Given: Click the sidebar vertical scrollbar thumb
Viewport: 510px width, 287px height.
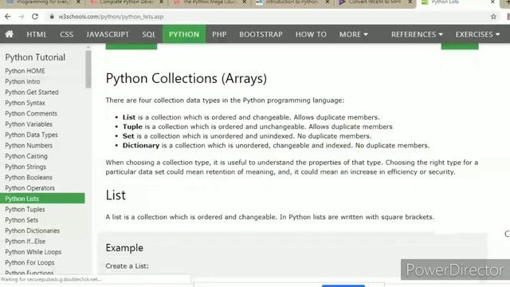Looking at the screenshot, I should [88, 69].
